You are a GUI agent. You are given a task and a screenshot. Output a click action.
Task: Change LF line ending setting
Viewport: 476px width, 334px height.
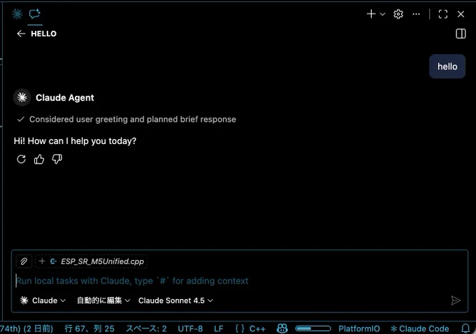click(x=218, y=328)
